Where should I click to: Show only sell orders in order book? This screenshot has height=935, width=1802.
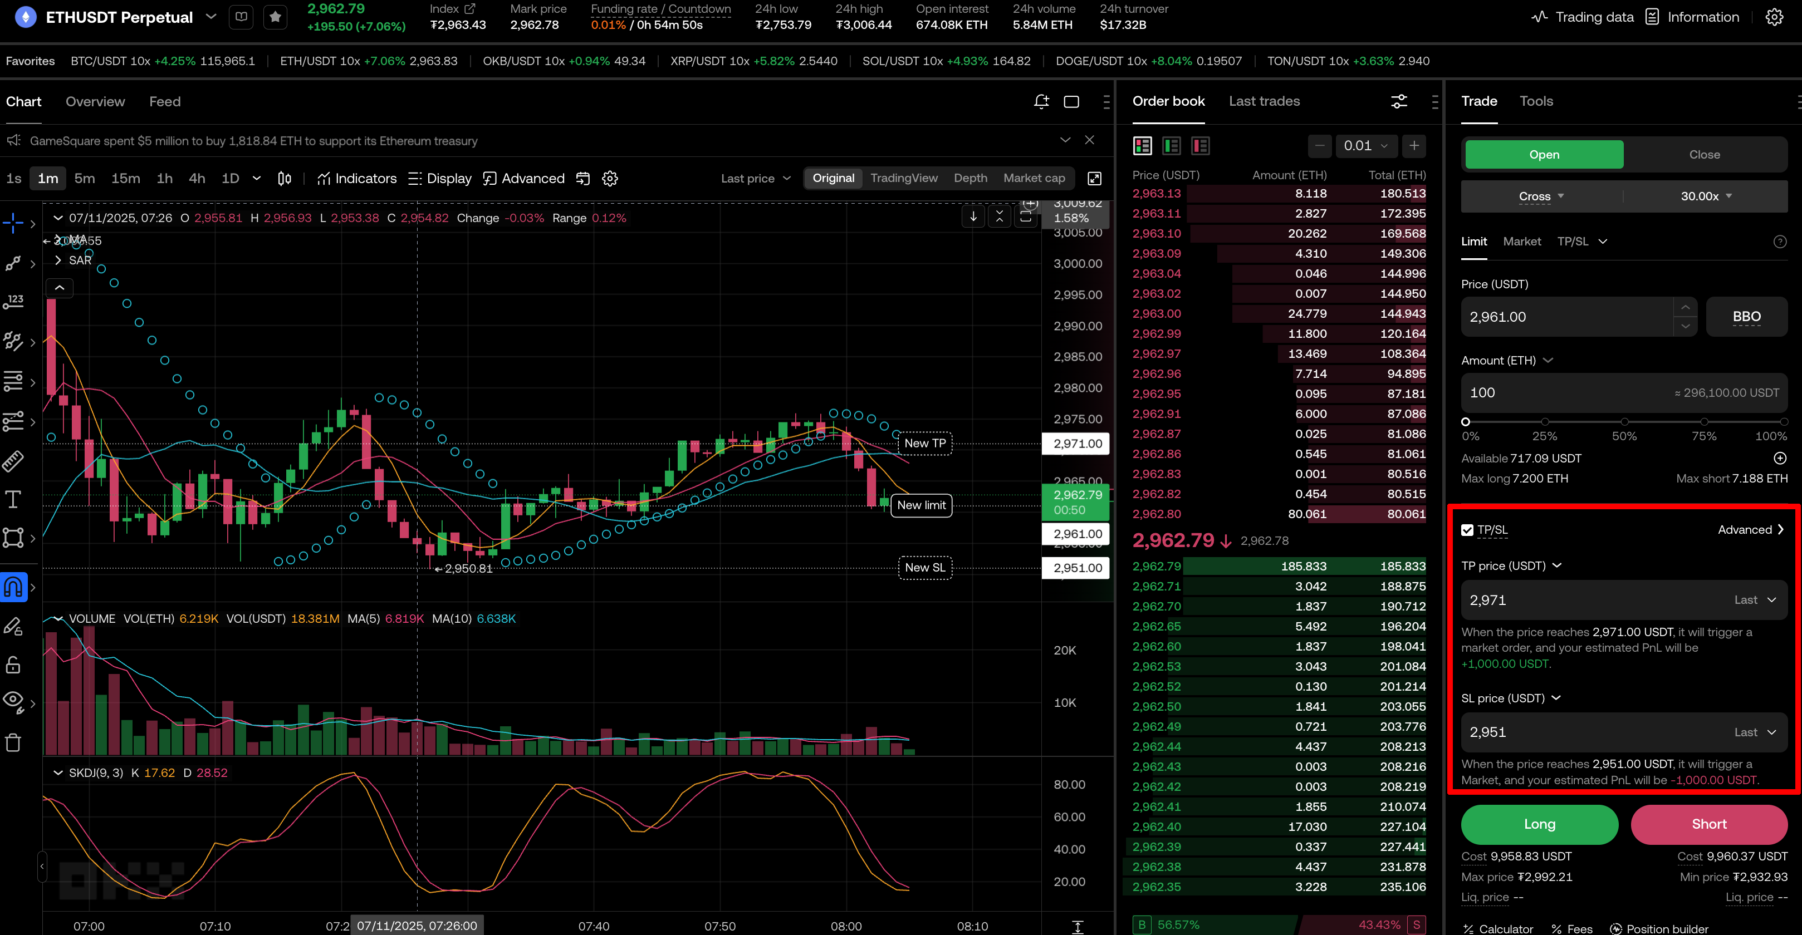click(x=1201, y=145)
